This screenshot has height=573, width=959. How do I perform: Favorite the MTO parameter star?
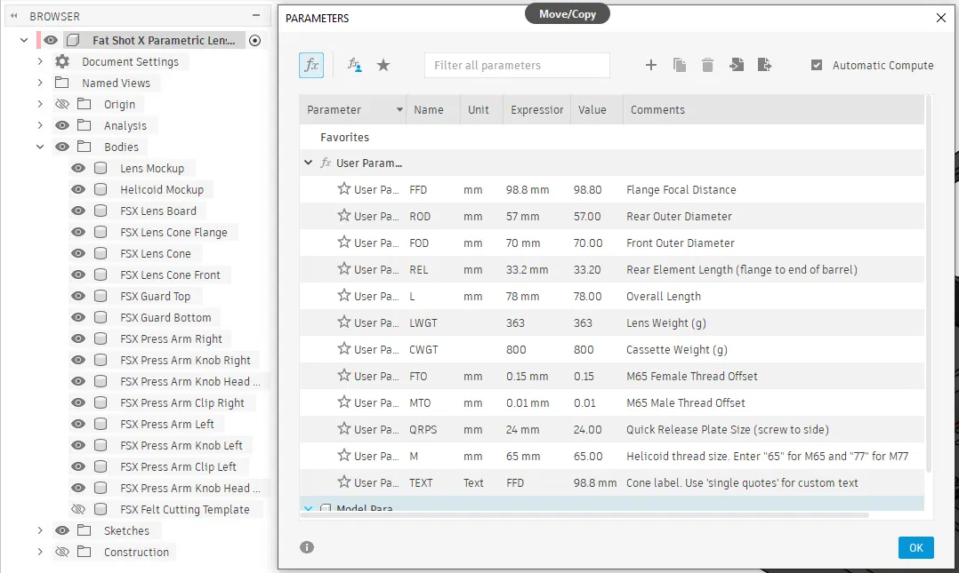(x=344, y=402)
